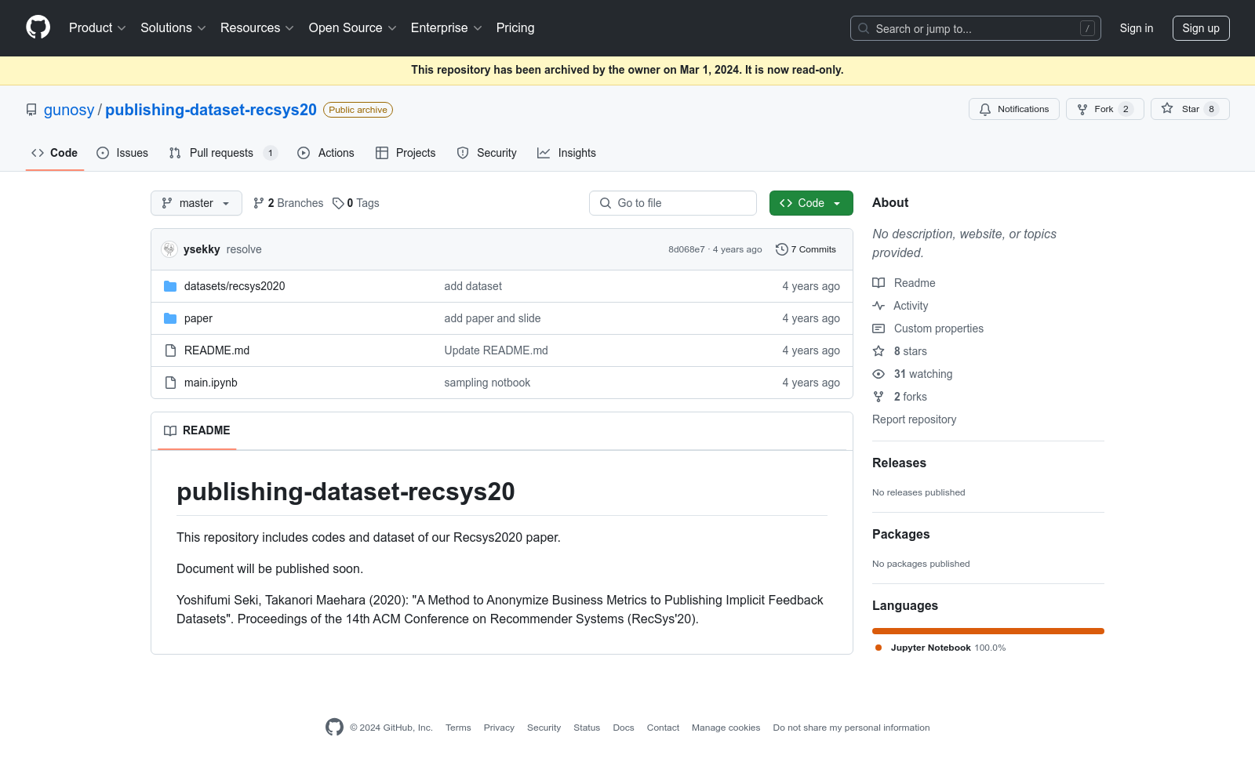Open the gunosy owner profile link
Viewport: 1255px width, 784px height.
point(69,110)
